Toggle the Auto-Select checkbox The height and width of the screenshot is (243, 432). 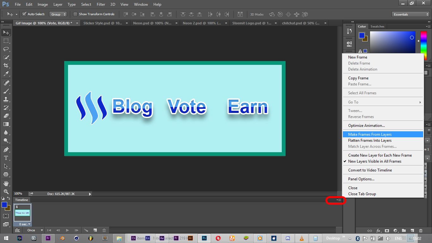point(24,14)
